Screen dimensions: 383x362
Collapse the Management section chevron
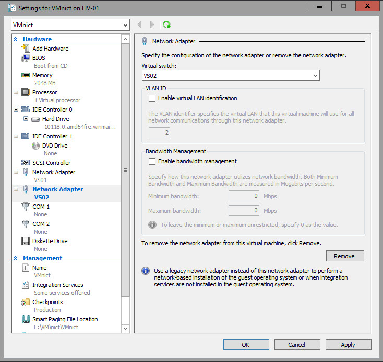coord(15,258)
